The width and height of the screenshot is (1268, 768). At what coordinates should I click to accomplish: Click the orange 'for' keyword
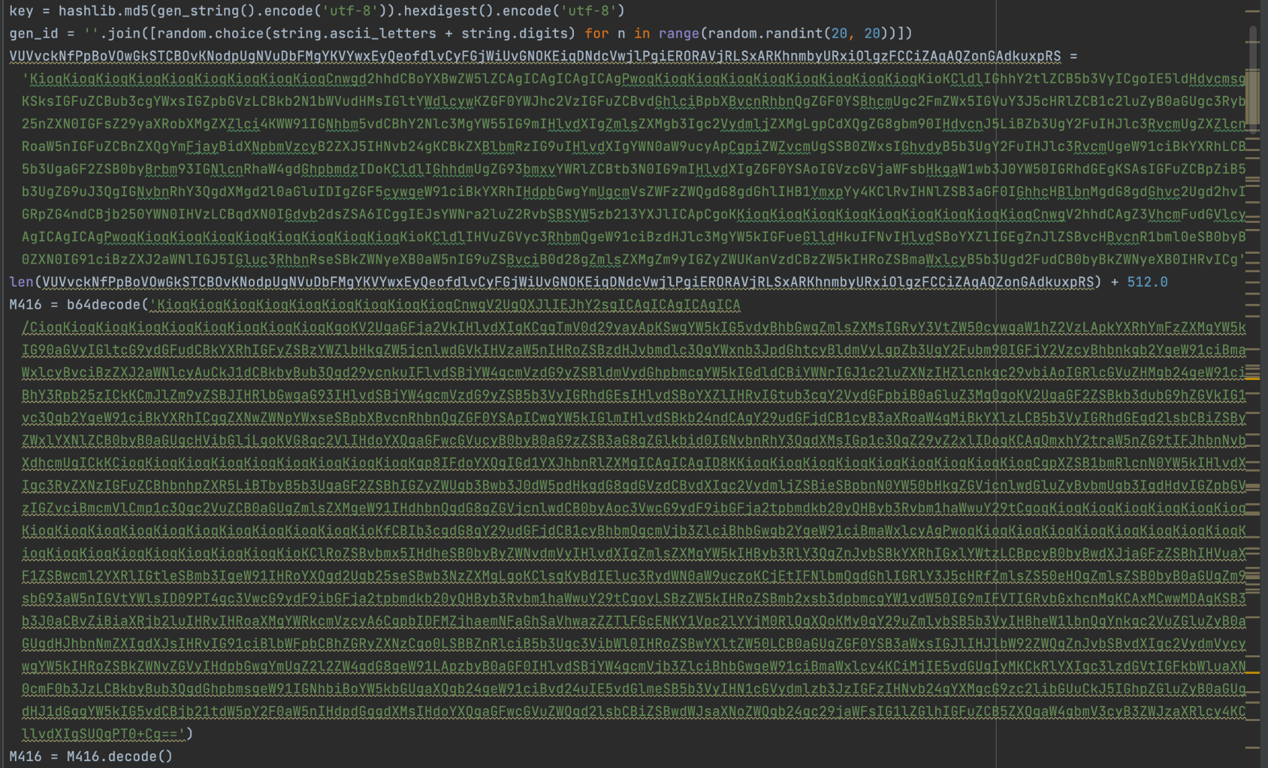pos(596,33)
